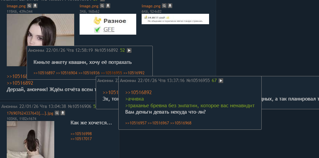
Task: Download the 115Кб image.png via its arrow icon
Action: [x=35, y=6]
